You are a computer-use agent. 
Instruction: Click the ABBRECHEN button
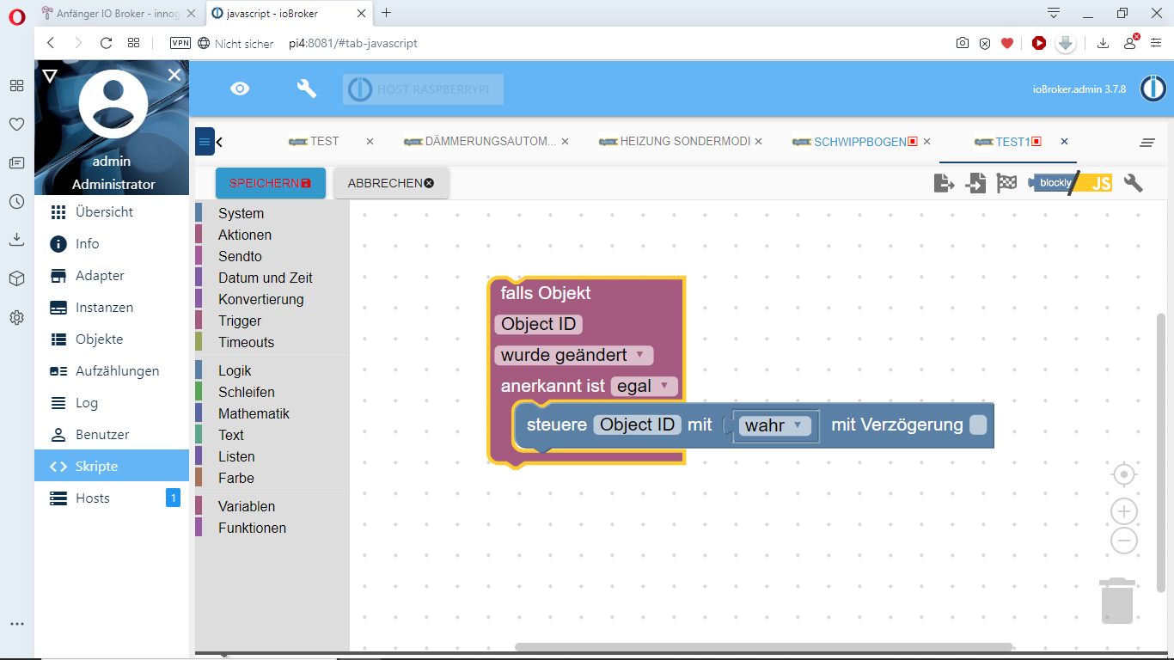click(x=390, y=183)
